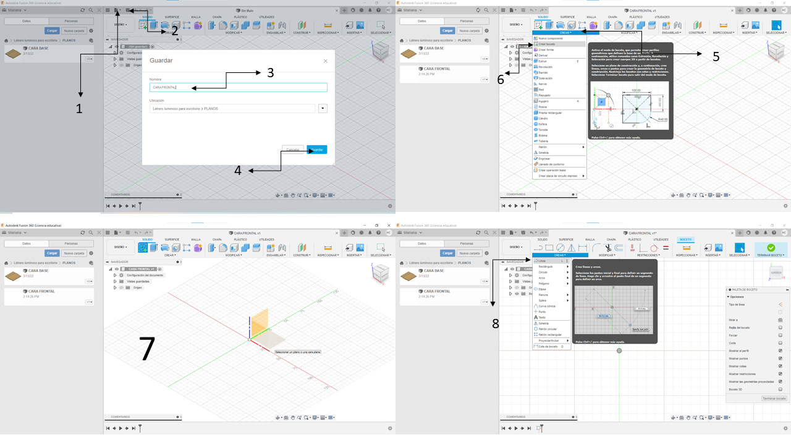Open the notifications bell in the sketch window
Screen dimensions: 791x445
764,232
